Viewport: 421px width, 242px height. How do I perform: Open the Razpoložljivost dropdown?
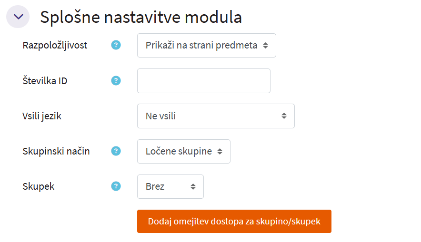coord(206,46)
